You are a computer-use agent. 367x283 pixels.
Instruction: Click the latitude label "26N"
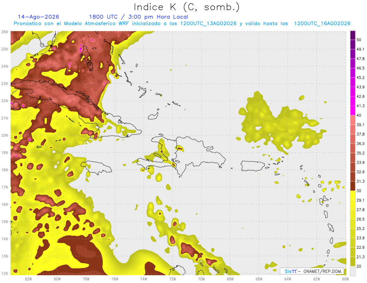tap(5, 32)
